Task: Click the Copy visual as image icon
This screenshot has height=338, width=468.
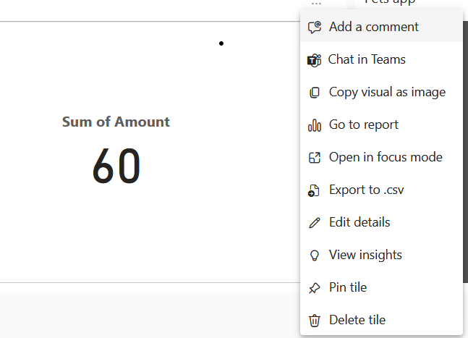Action: click(x=314, y=93)
